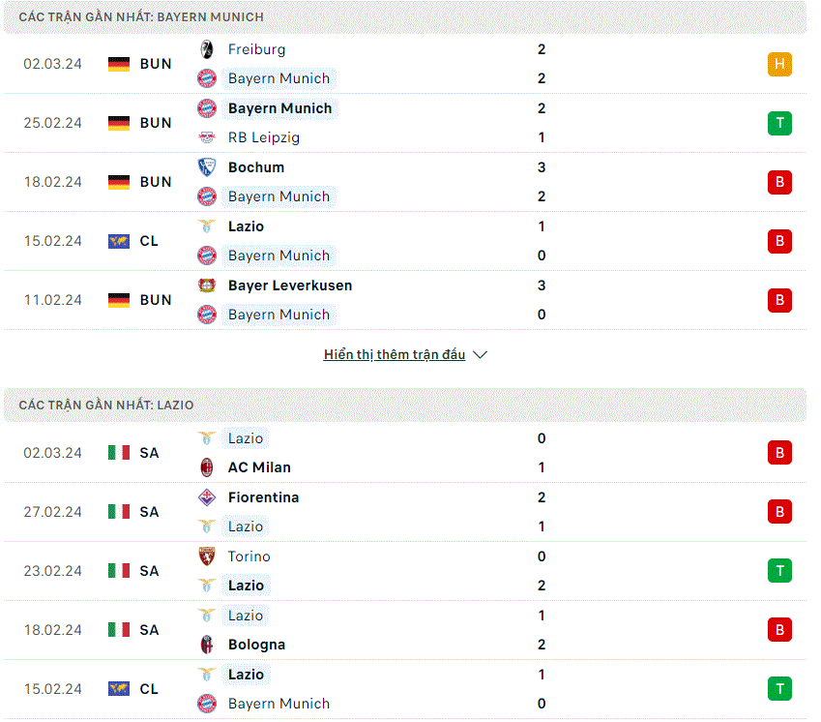This screenshot has width=821, height=722.
Task: Open the Lazio vs AC Milan match row
Action: (x=405, y=453)
